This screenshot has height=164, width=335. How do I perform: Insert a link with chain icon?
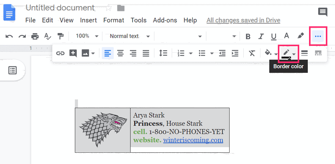click(60, 53)
